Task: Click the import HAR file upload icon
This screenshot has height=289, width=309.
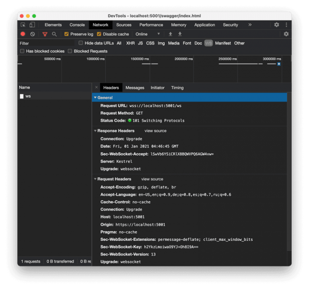Action: pyautogui.click(x=170, y=34)
